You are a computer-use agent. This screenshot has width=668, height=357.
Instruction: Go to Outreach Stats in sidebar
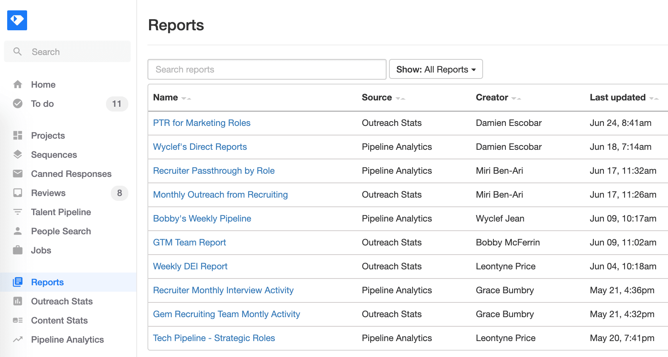(x=62, y=301)
